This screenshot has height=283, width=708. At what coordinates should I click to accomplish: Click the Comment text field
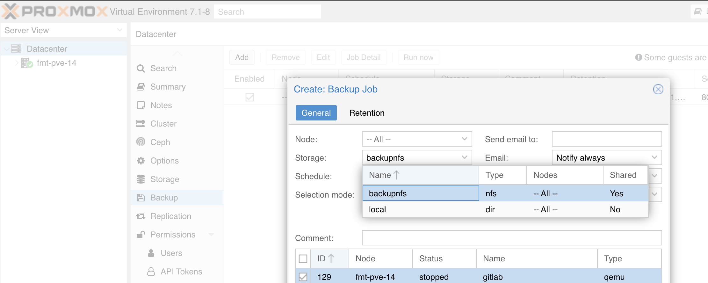(x=511, y=238)
